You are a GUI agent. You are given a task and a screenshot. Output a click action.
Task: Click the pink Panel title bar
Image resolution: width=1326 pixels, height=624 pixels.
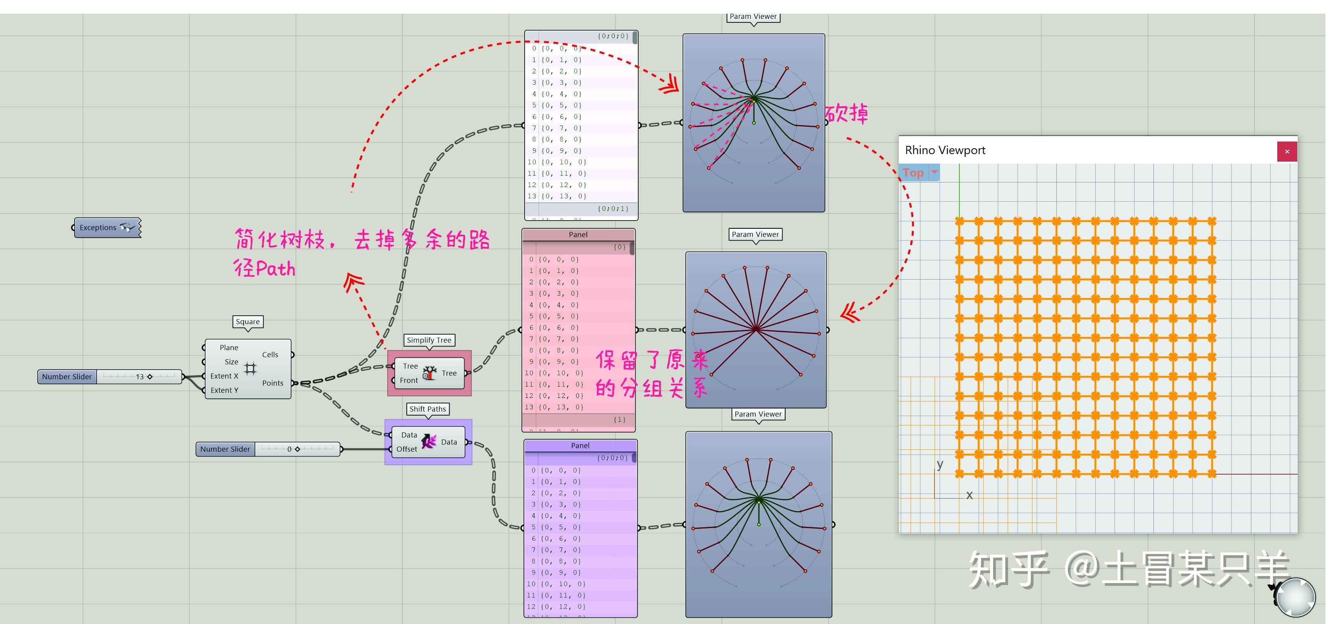click(x=578, y=235)
